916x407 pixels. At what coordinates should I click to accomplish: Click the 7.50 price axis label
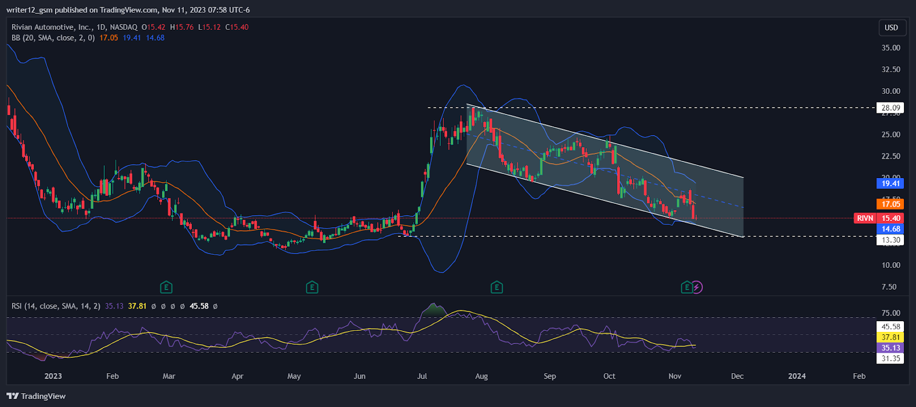889,287
